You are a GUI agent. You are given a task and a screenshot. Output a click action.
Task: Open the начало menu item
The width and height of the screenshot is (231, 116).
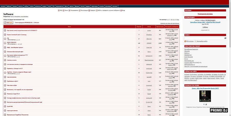click(x=3, y=6)
